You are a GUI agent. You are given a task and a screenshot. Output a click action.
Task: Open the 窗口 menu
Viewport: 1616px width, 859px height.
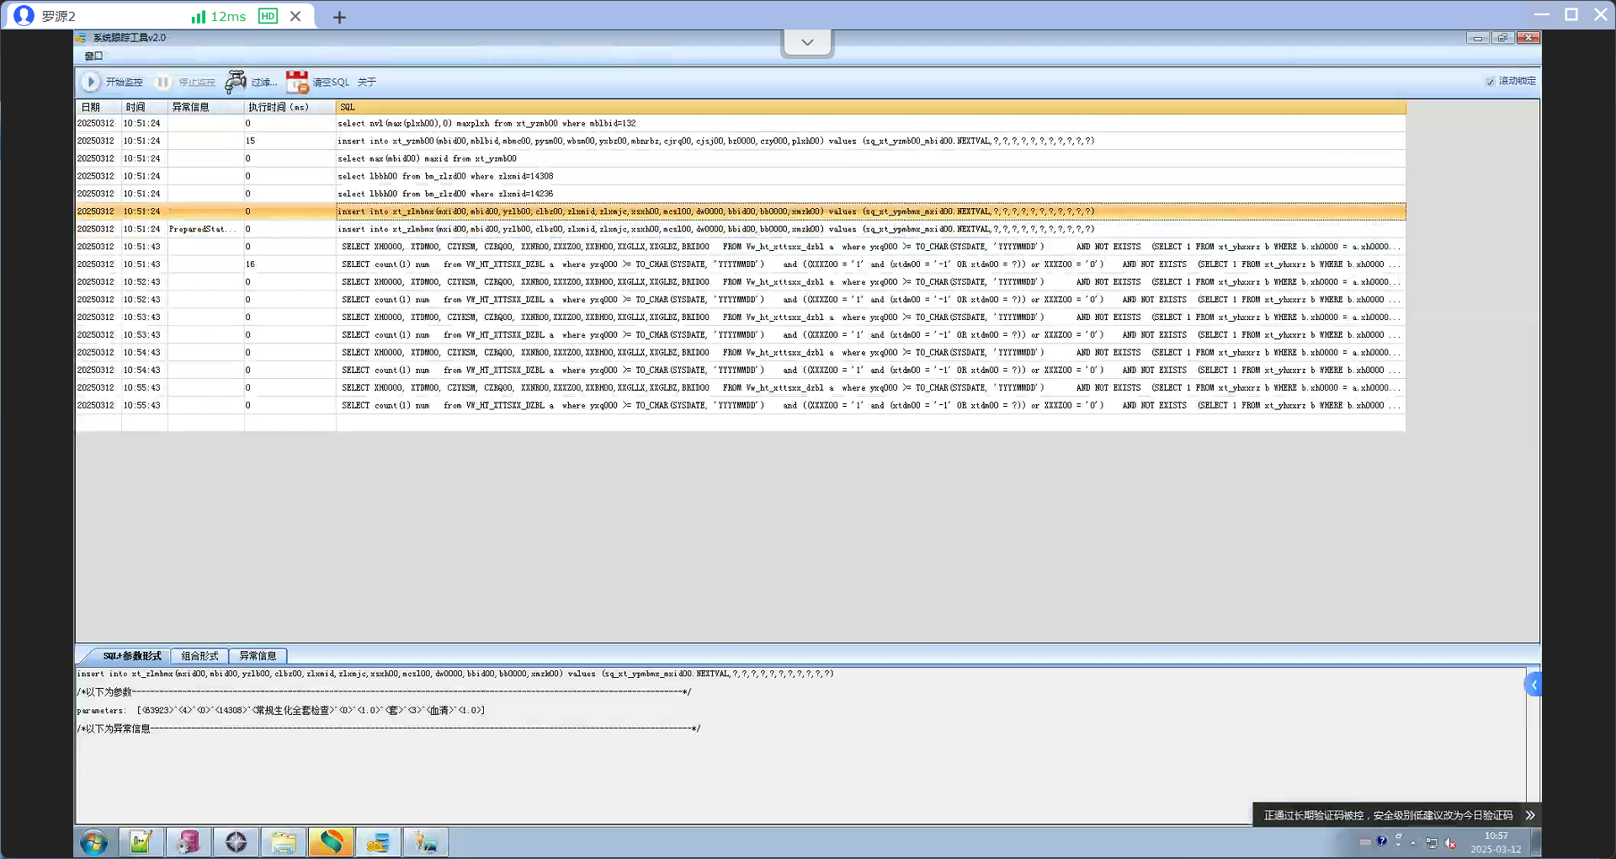(93, 56)
